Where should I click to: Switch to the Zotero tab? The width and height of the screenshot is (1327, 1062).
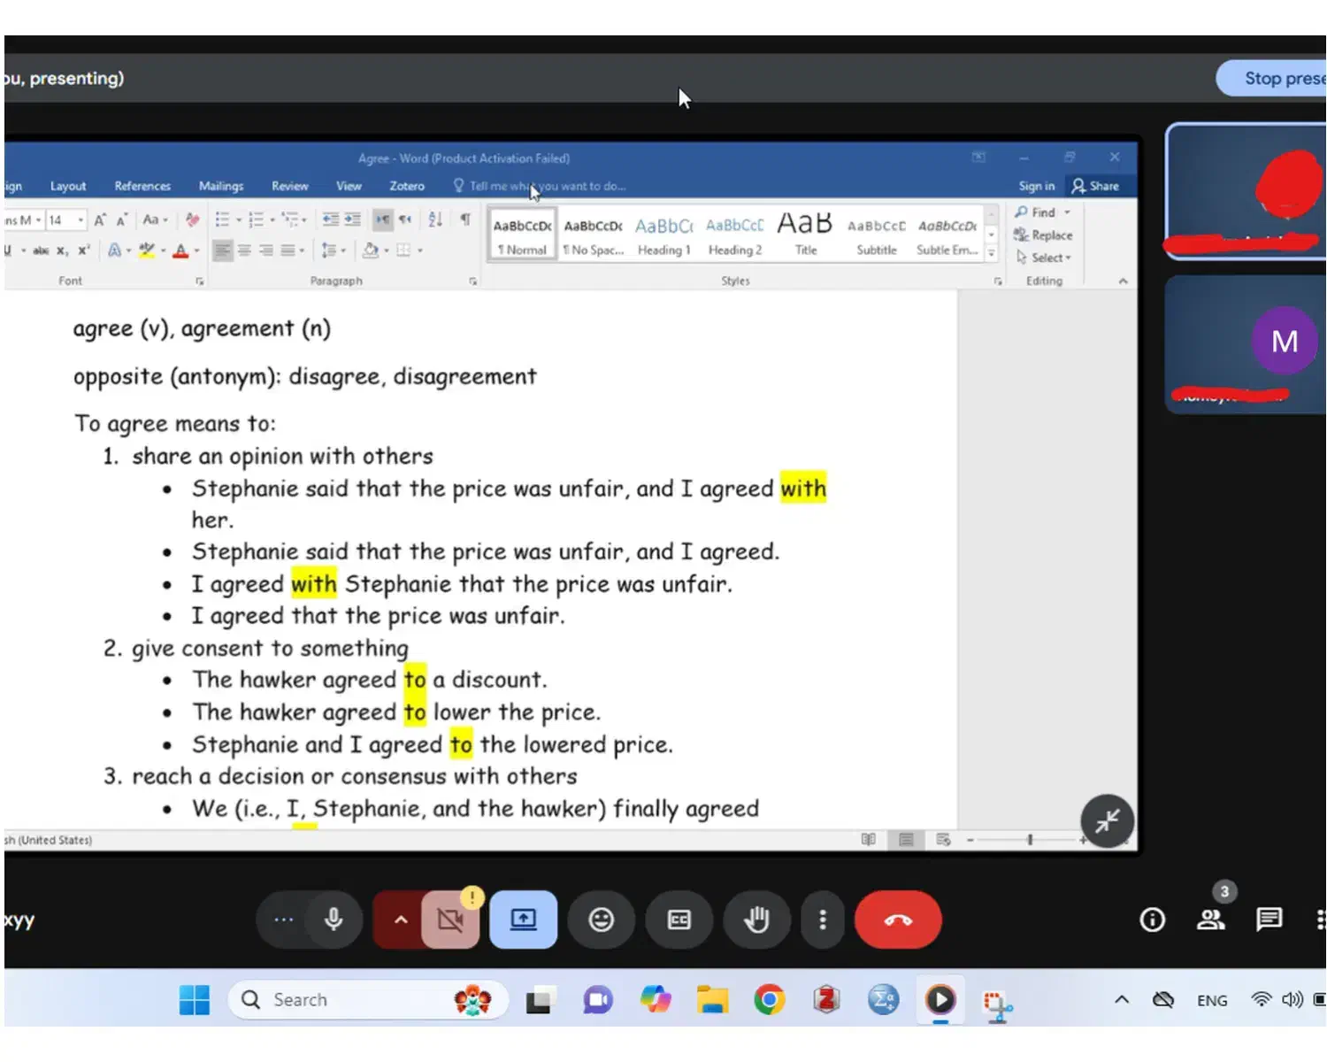[407, 186]
